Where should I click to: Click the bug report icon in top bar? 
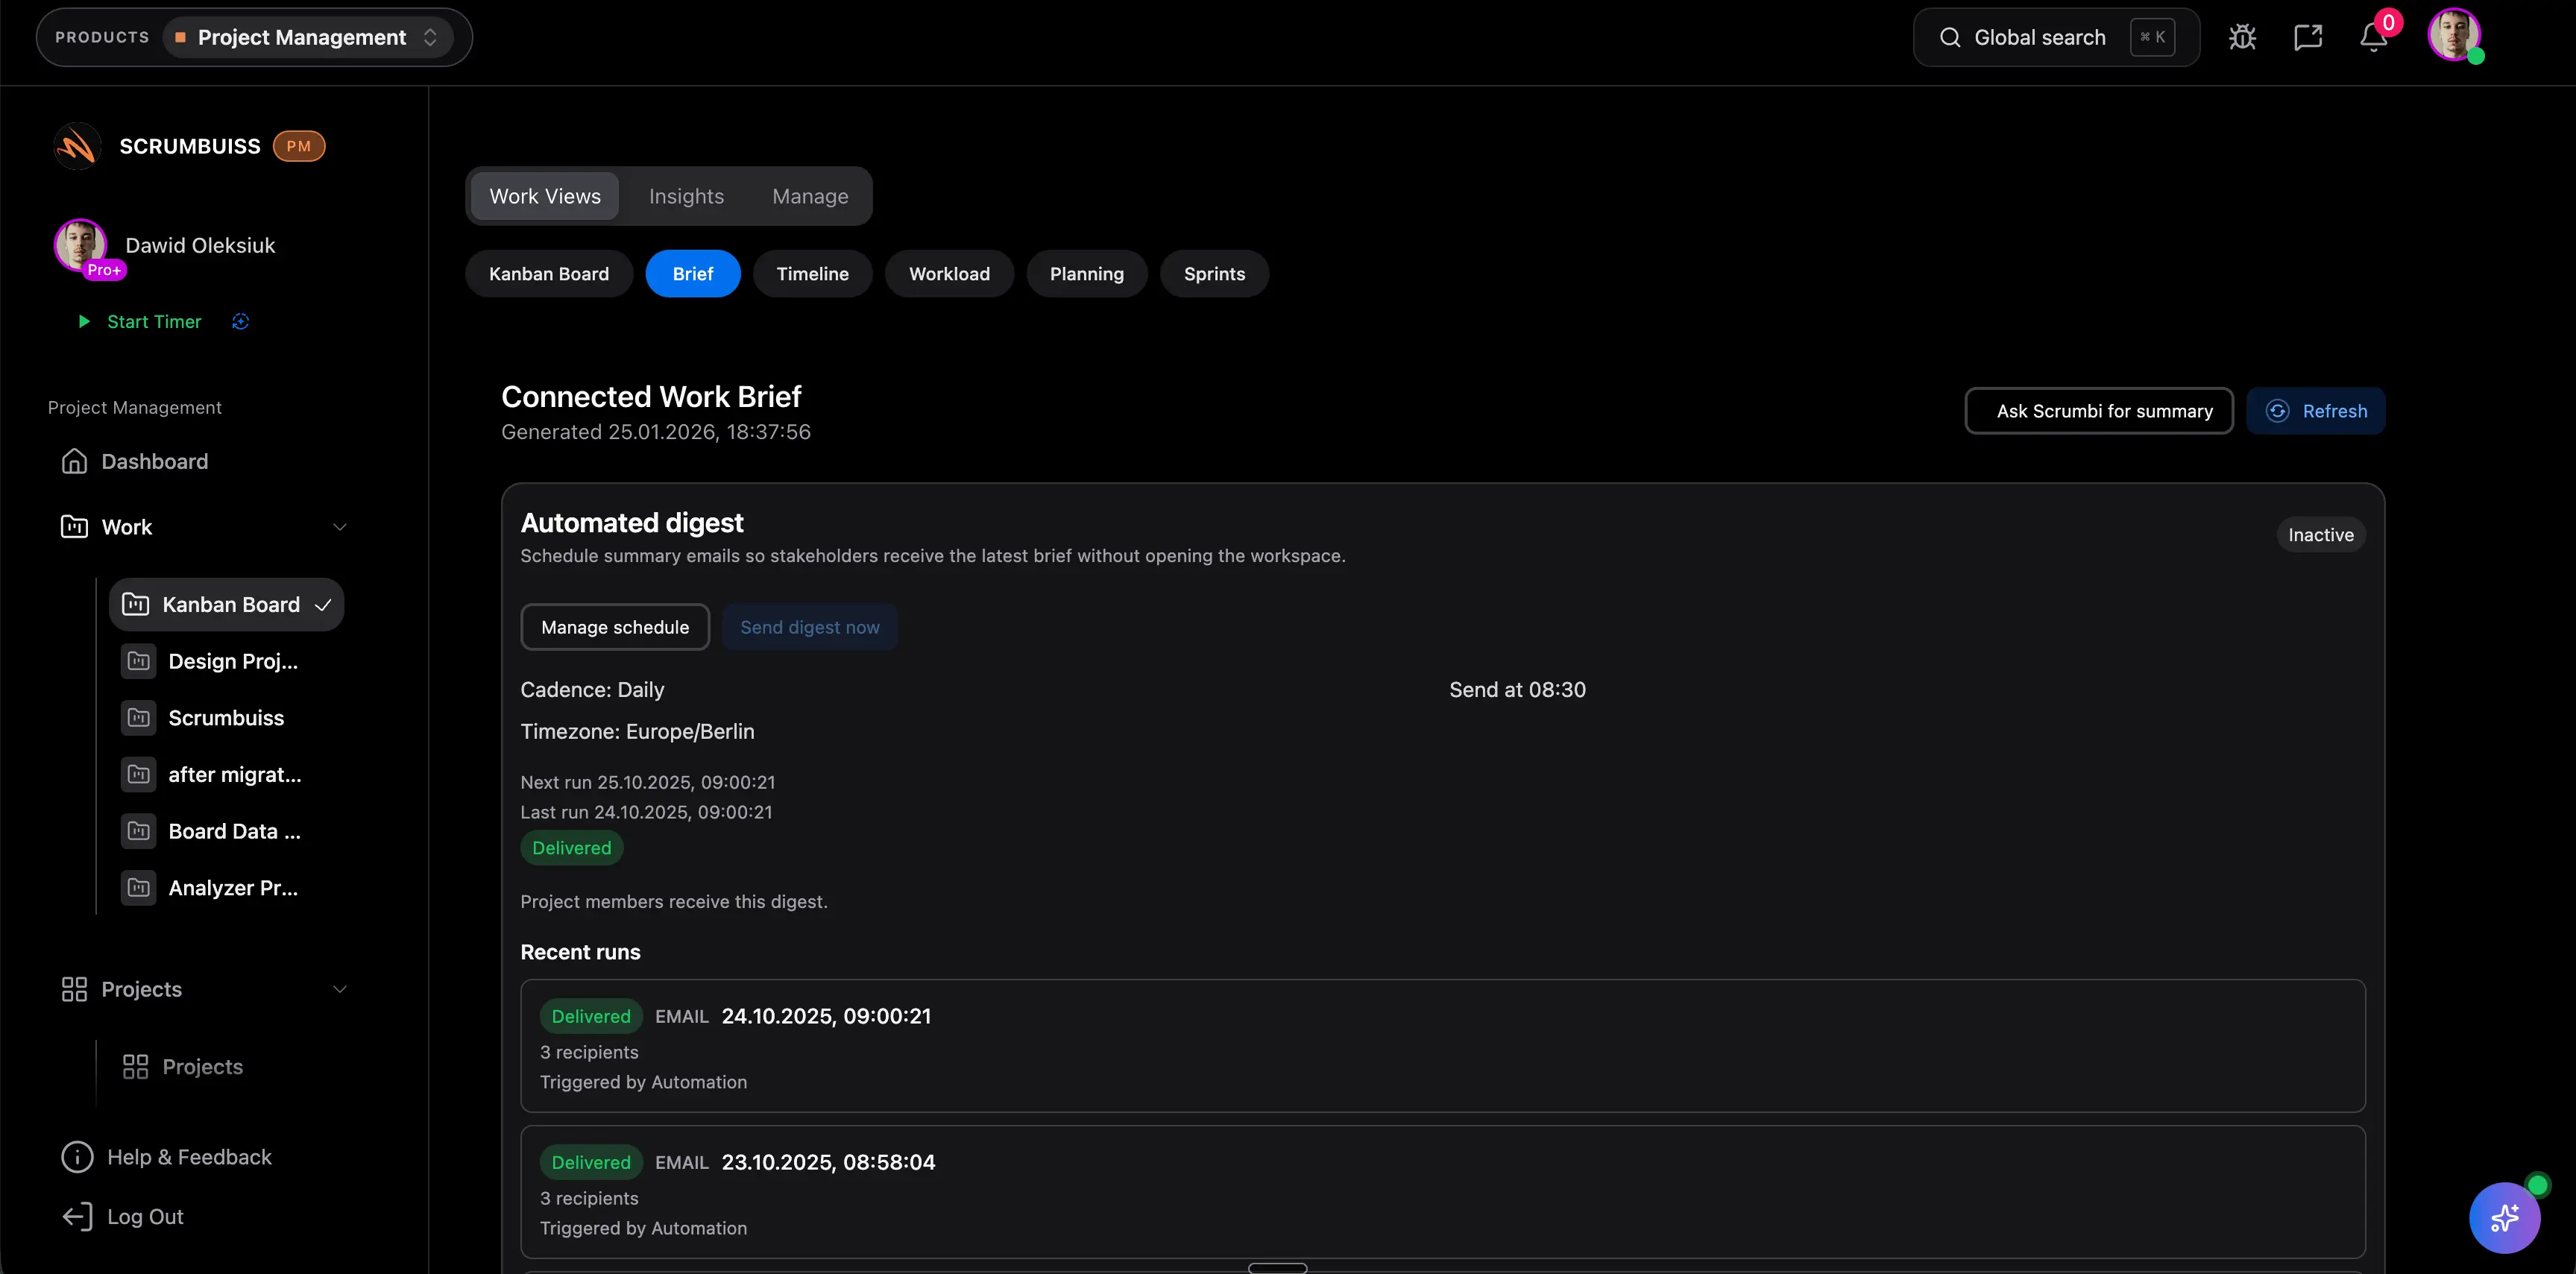(2242, 37)
